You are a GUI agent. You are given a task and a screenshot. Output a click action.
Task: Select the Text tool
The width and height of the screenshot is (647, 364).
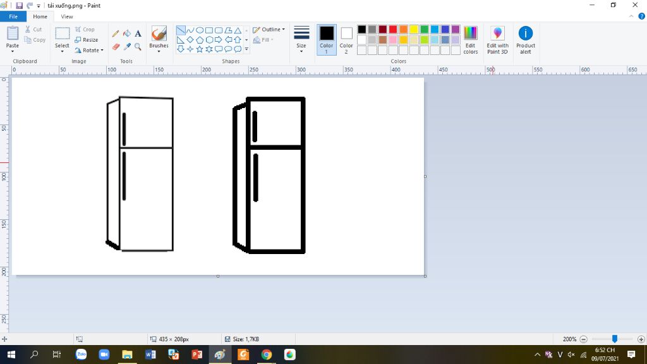tap(138, 34)
